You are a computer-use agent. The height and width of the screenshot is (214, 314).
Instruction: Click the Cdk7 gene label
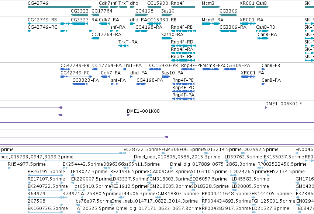104,3
